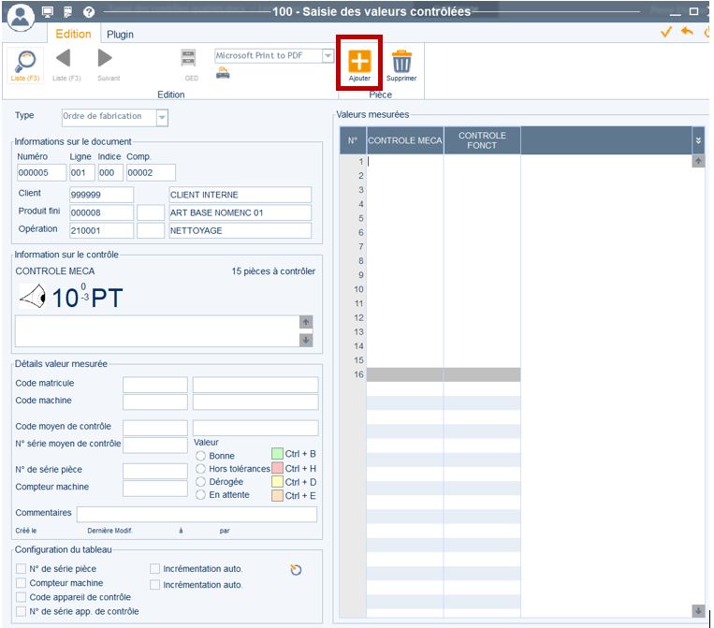Enable Code appareil de contrôle checkbox
The width and height of the screenshot is (714, 628).
(x=21, y=597)
